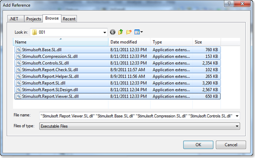The image size is (255, 158).
Task: Click the dll icon of Stimulsoft.Report.Viewer.SL.dll
Action: tap(19, 96)
